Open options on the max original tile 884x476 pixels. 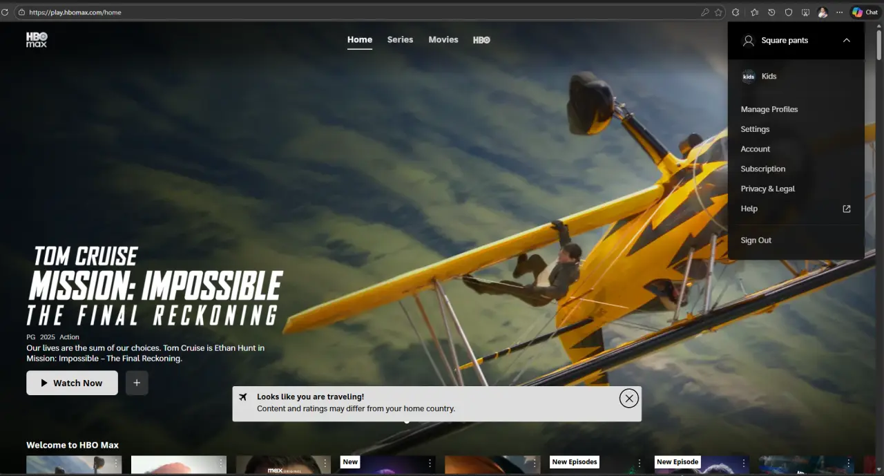point(325,463)
